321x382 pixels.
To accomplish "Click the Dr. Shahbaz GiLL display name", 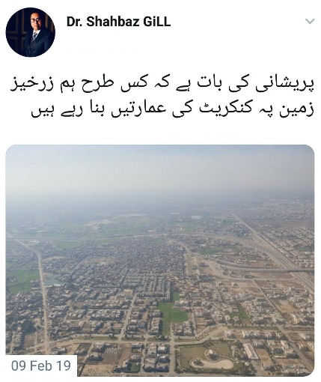I will pyautogui.click(x=118, y=22).
